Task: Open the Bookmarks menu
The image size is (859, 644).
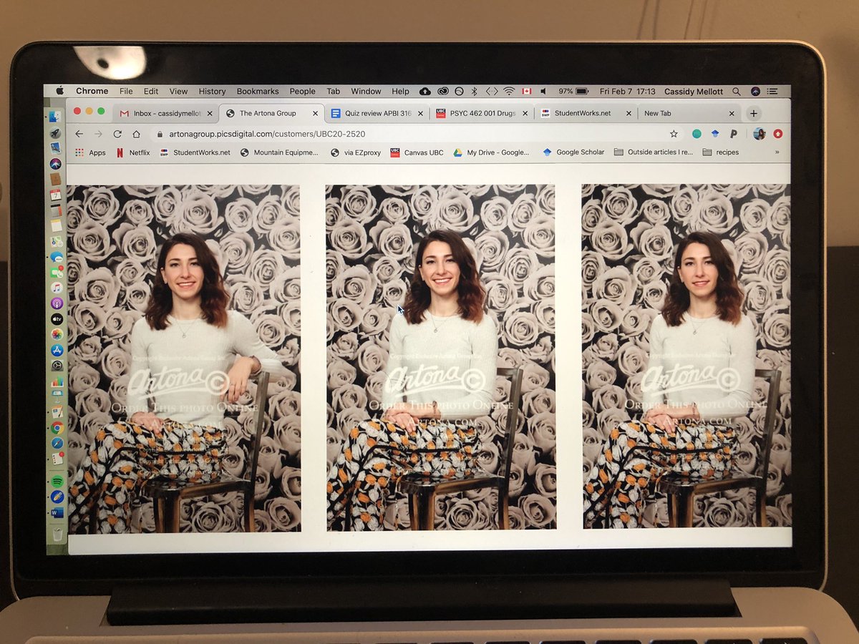Action: [x=258, y=91]
